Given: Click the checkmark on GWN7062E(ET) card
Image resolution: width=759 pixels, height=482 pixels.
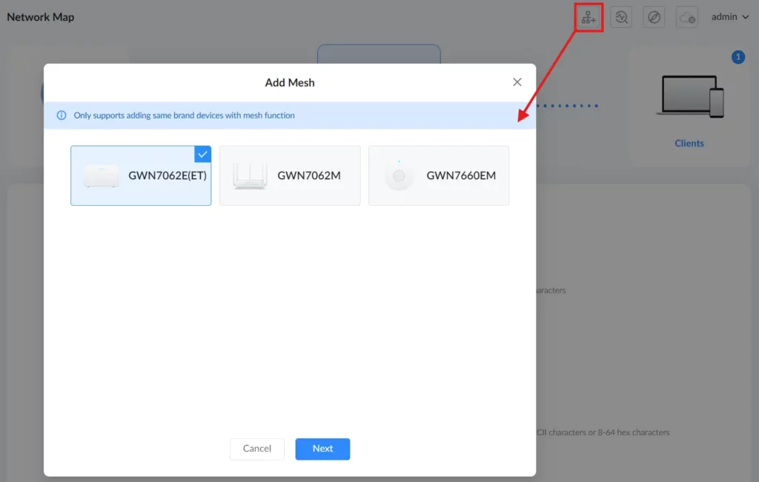Looking at the screenshot, I should pos(202,154).
